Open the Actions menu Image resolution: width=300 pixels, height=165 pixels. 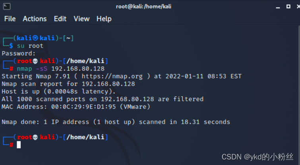(35, 19)
